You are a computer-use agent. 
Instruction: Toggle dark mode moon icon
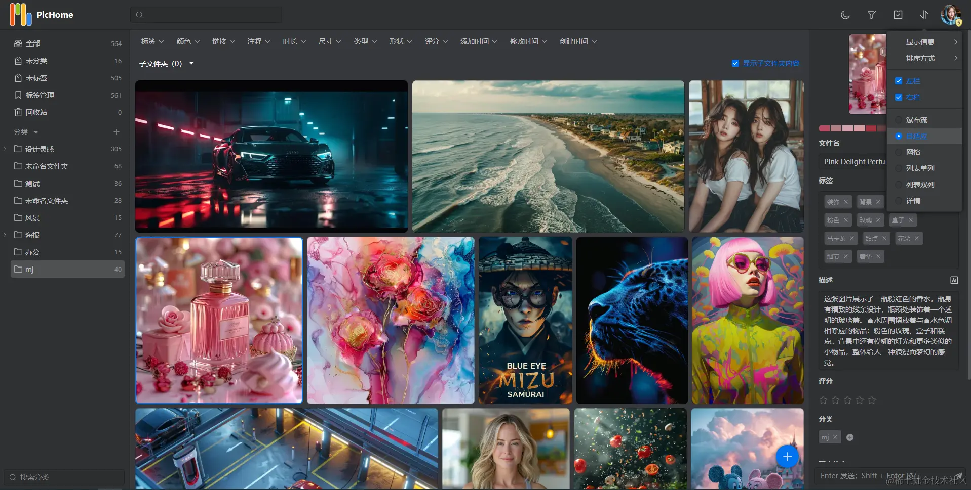pyautogui.click(x=845, y=15)
